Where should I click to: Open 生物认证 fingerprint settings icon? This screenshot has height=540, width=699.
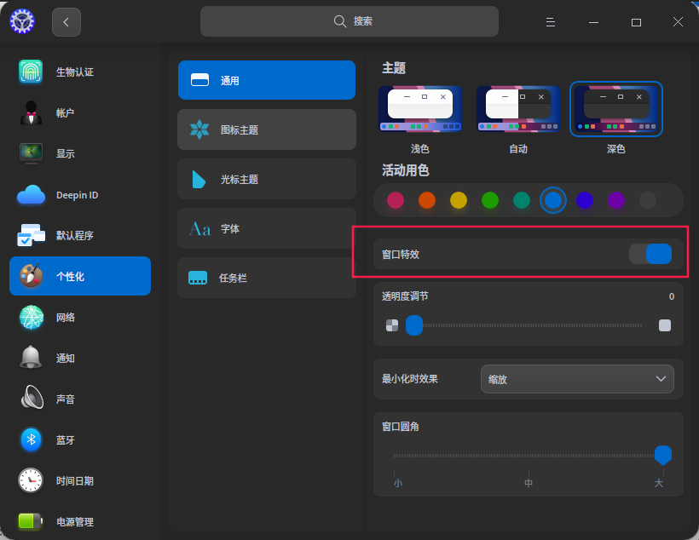(31, 72)
